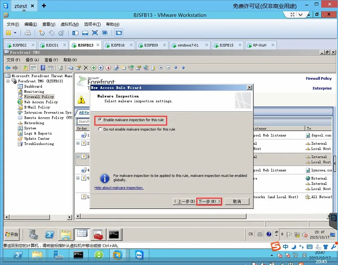Open VMware 虚拟机(M) menu
The width and height of the screenshot is (338, 265).
click(70, 24)
